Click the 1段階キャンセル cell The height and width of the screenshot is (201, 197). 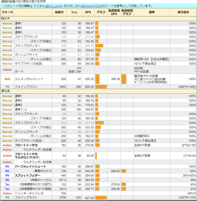(33, 180)
